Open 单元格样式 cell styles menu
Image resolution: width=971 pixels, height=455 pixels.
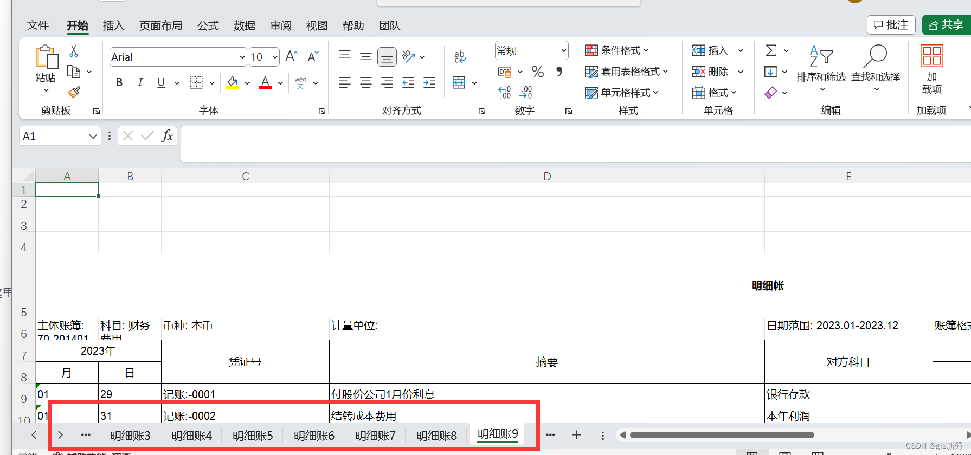(x=621, y=93)
